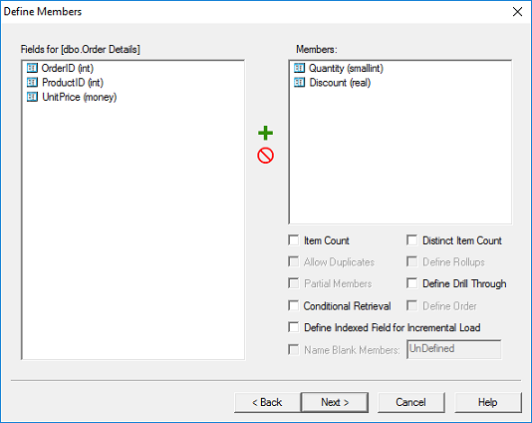Enable the Item Count checkbox
This screenshot has width=532, height=423.
coord(294,240)
